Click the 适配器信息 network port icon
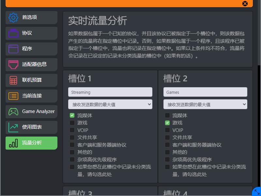 [13, 64]
